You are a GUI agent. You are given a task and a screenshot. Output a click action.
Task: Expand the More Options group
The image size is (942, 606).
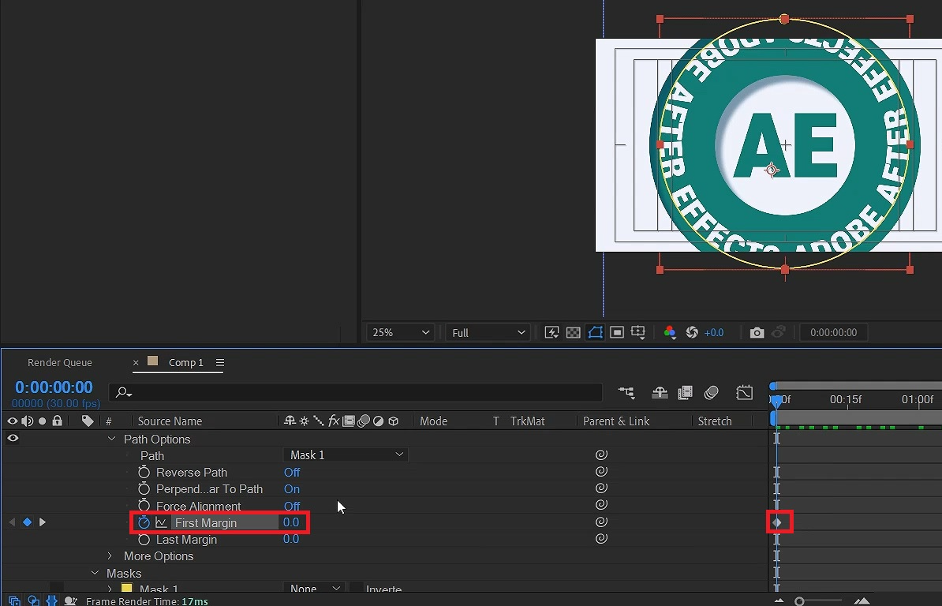pos(110,556)
